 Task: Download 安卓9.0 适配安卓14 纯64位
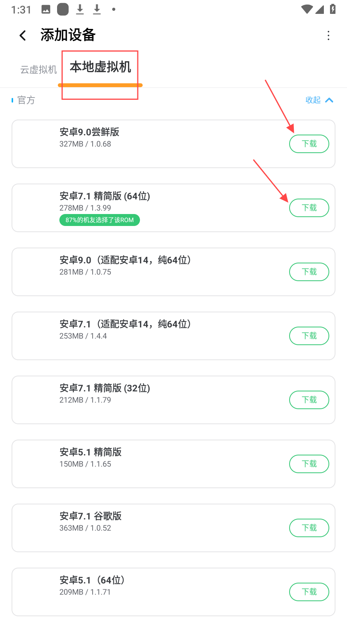[309, 272]
